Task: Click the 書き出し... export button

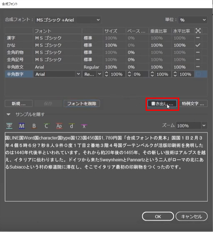Action: pos(162,104)
